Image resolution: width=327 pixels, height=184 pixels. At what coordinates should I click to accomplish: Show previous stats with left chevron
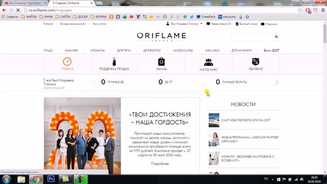[x=94, y=82]
